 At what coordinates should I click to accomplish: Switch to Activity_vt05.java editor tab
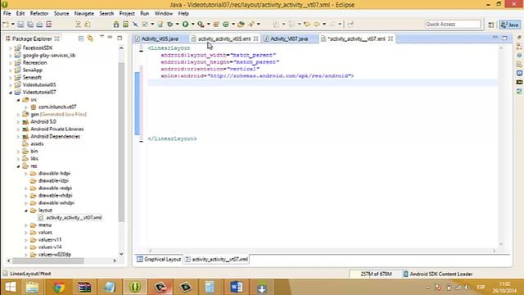(160, 39)
